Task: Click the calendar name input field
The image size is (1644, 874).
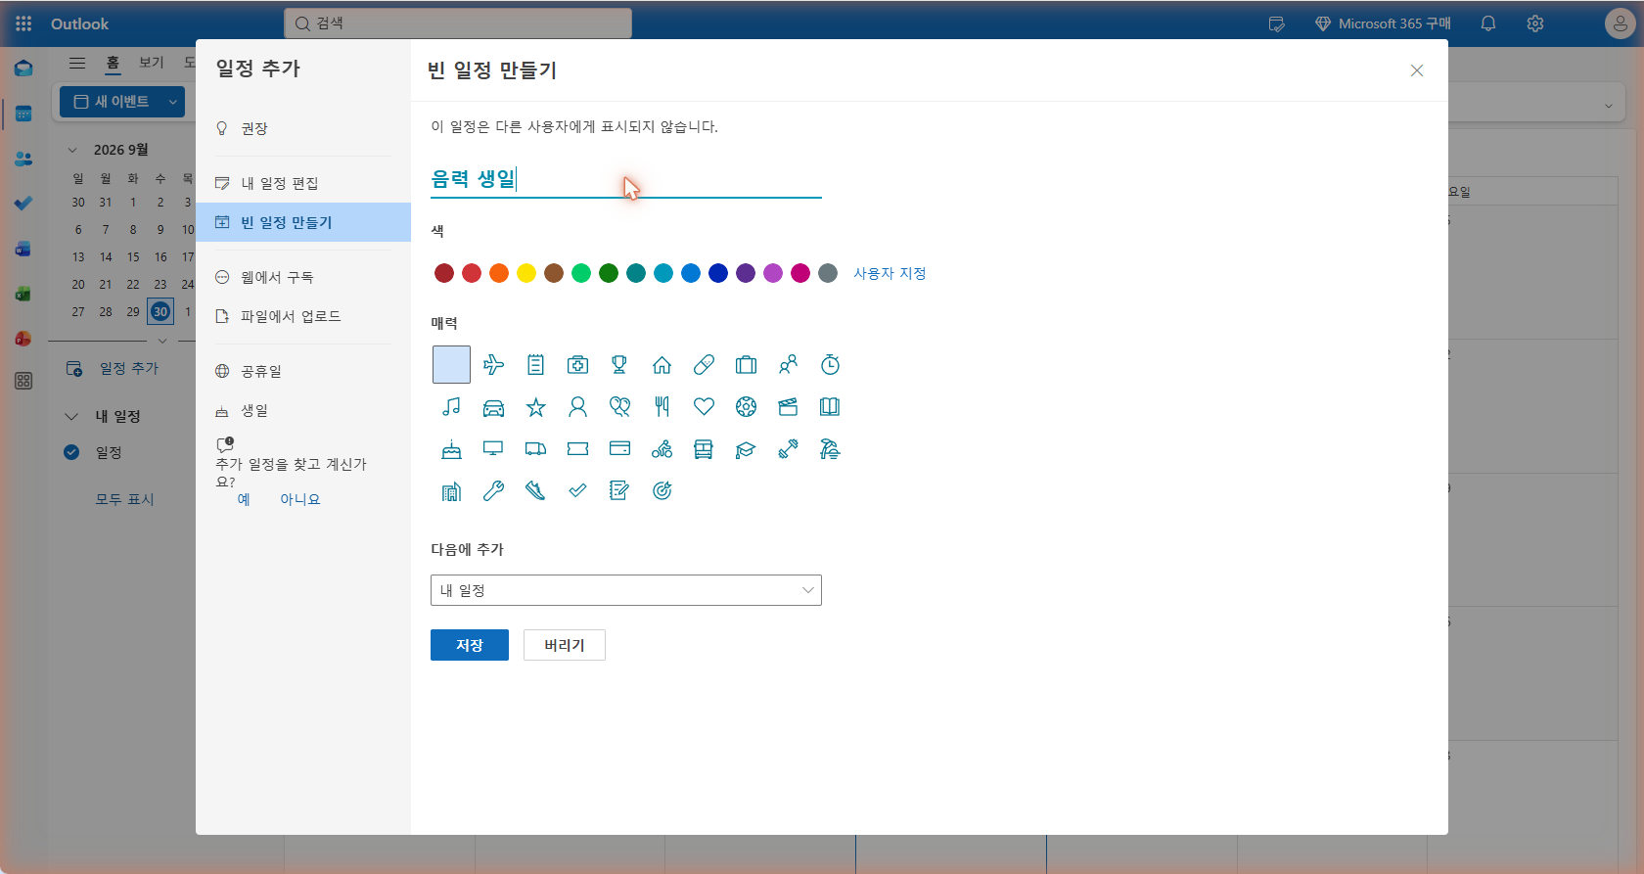Action: pyautogui.click(x=626, y=179)
